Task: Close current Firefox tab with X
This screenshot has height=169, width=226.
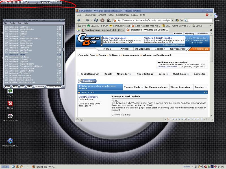Action: tap(211, 30)
